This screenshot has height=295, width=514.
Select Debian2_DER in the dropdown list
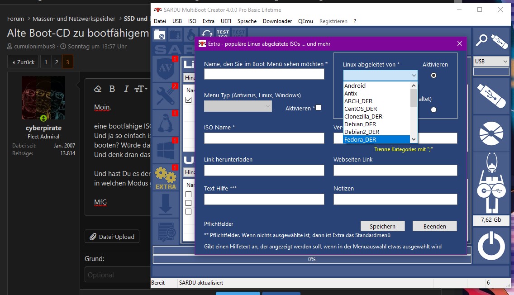(x=376, y=132)
